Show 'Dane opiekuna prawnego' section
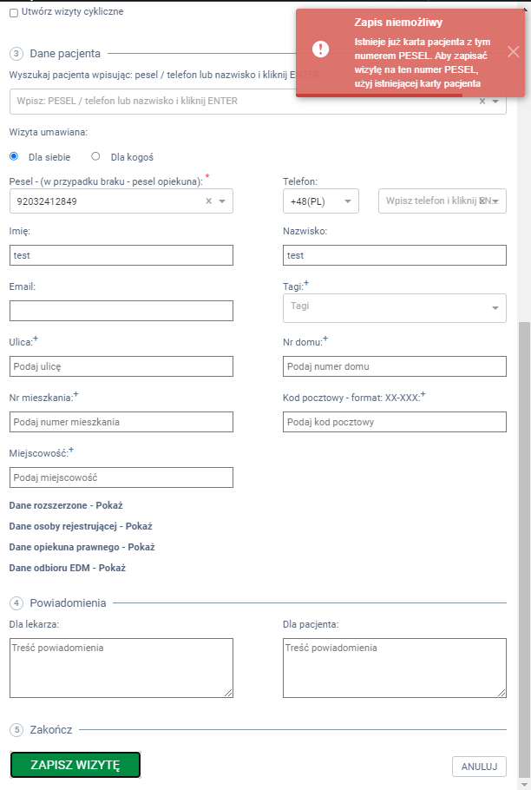 click(x=82, y=547)
